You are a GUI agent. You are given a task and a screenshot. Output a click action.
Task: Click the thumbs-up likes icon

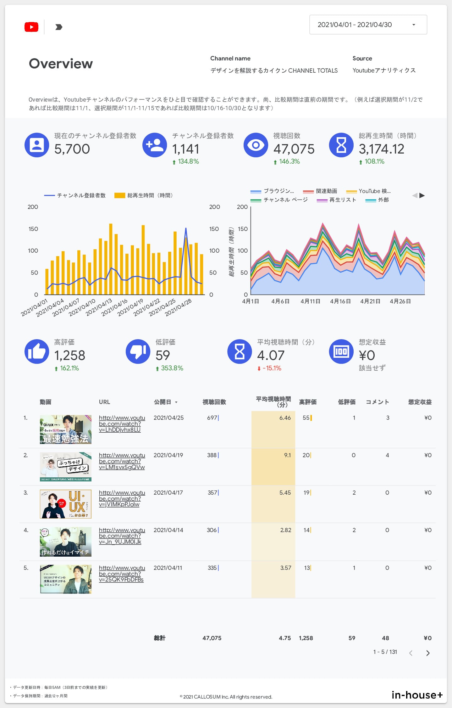(x=37, y=351)
